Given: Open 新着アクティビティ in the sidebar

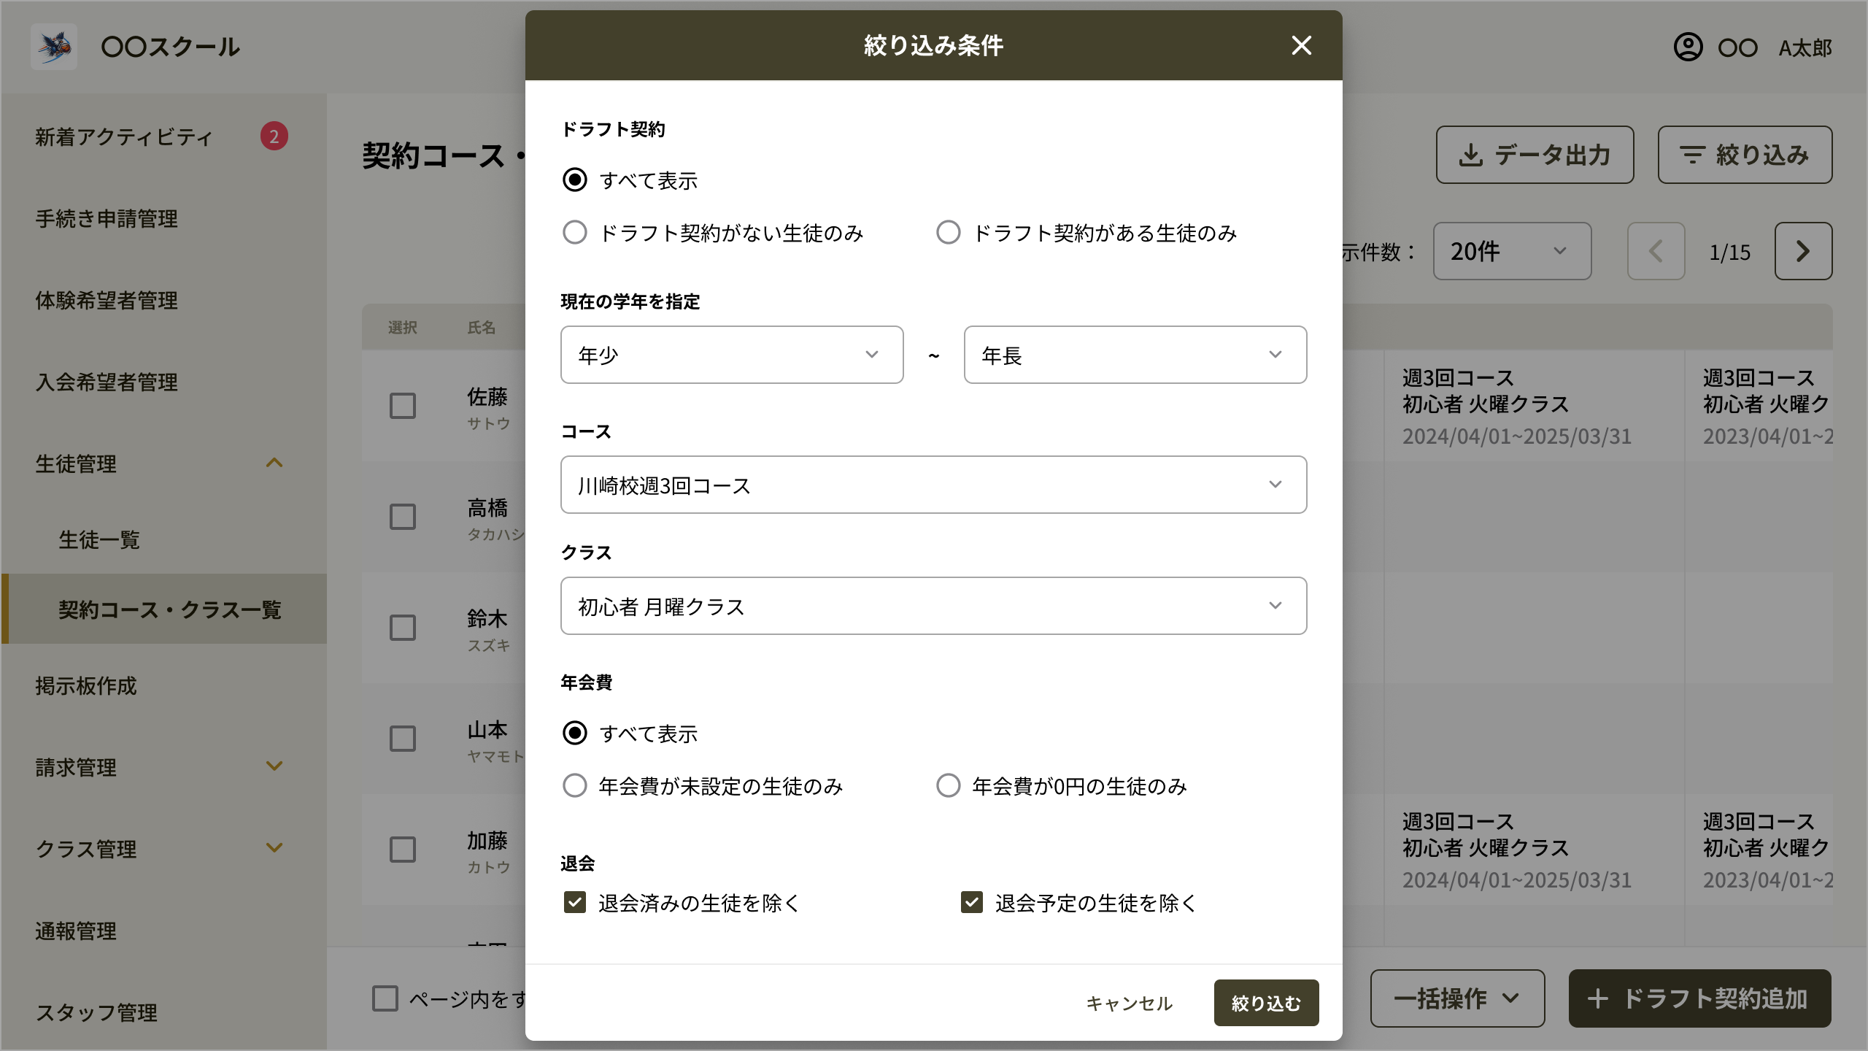Looking at the screenshot, I should click(x=124, y=136).
